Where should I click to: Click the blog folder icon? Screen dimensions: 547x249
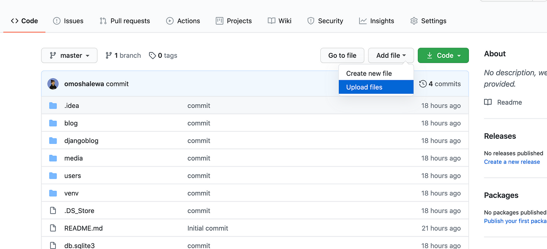pyautogui.click(x=53, y=123)
